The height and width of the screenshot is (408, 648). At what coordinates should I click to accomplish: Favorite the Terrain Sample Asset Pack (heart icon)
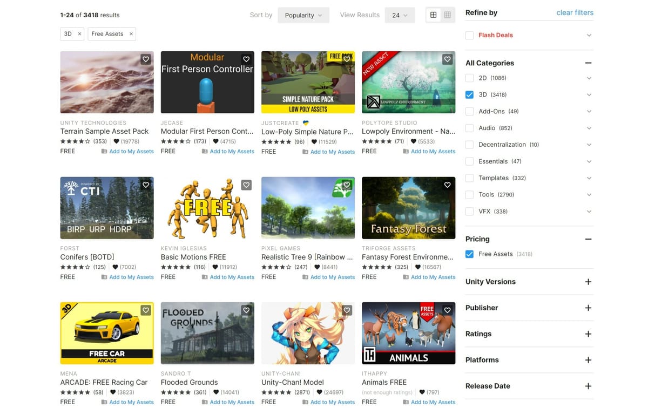point(145,59)
